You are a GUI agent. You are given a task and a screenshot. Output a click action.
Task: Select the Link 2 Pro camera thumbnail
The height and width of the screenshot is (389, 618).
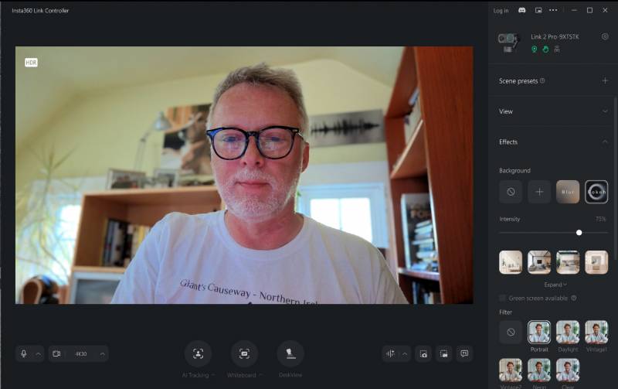(508, 43)
